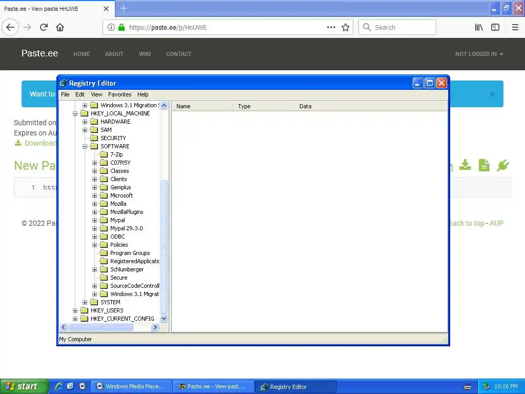Expand the HKEY_USERS node

point(75,310)
